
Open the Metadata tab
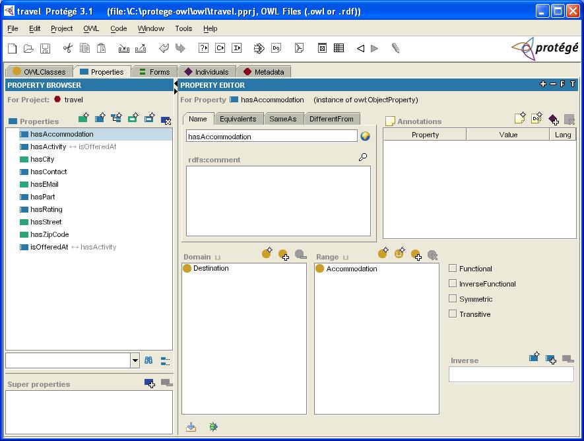264,71
